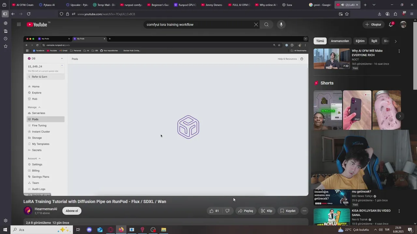This screenshot has height=234, width=417.
Task: Dislike the video with thumbs down
Action: (227, 211)
